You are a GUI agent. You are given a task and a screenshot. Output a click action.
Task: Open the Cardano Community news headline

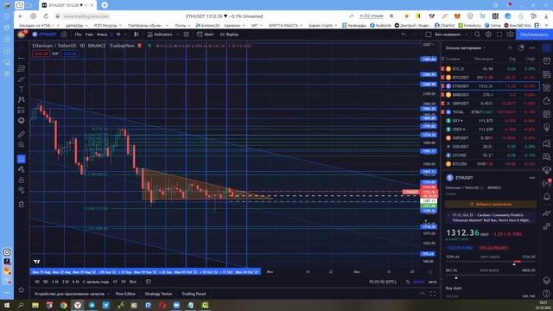click(x=491, y=217)
